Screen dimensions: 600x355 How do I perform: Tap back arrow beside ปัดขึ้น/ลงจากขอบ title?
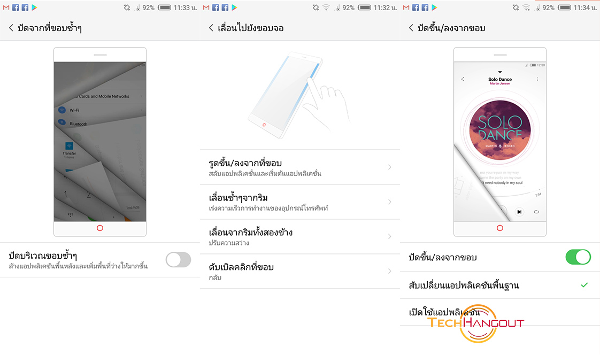click(x=411, y=28)
